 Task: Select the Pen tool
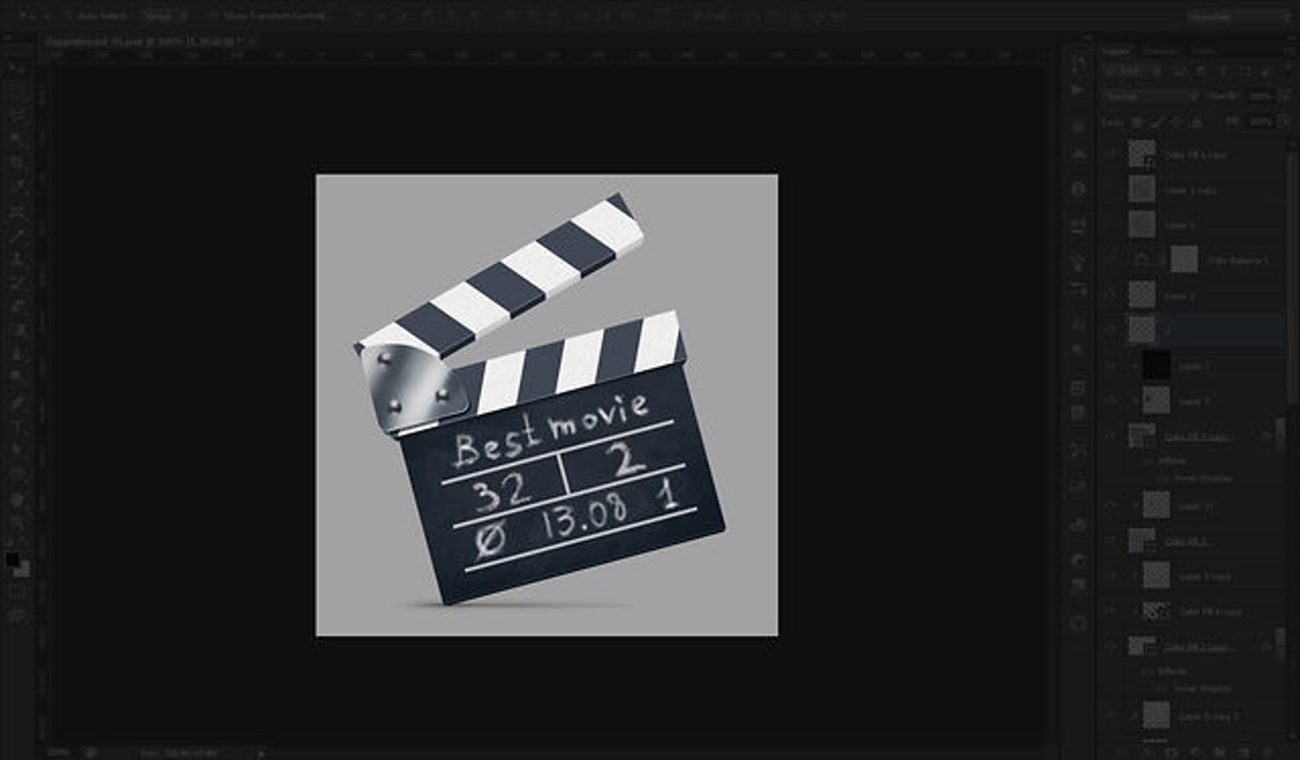(x=17, y=401)
